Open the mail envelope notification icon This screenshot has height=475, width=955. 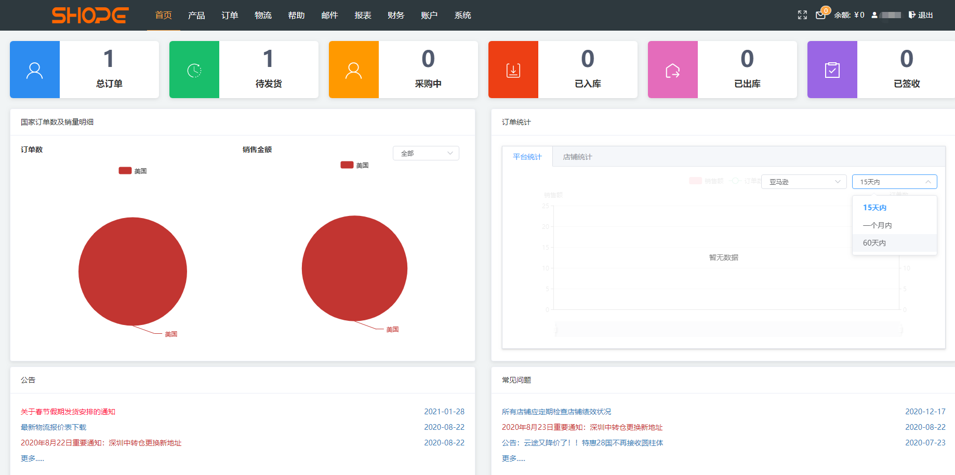[821, 15]
